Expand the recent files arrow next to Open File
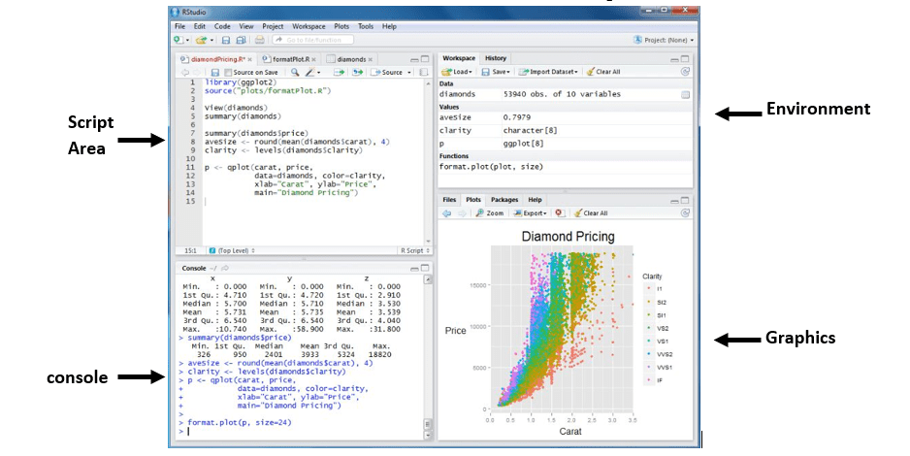The height and width of the screenshot is (456, 910). [211, 40]
